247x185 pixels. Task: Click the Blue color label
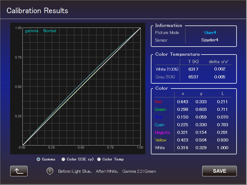(159, 117)
